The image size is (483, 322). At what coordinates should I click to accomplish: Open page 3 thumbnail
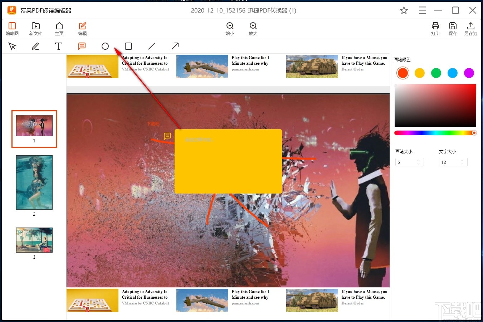click(34, 240)
